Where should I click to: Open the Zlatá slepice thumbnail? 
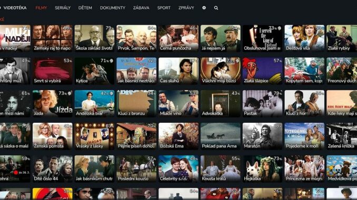coord(262,71)
